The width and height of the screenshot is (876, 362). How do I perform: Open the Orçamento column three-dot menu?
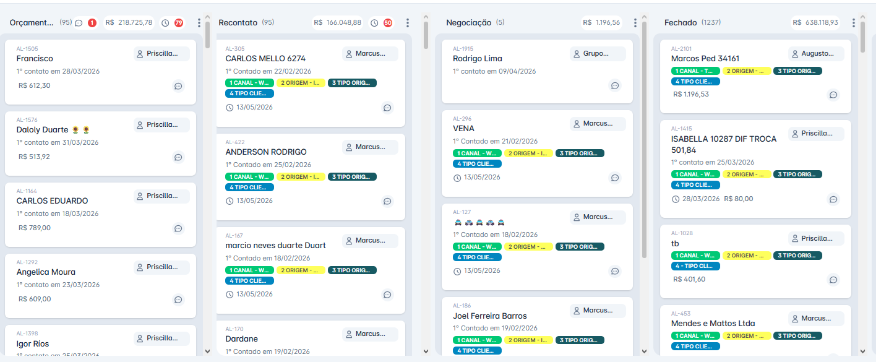click(199, 23)
